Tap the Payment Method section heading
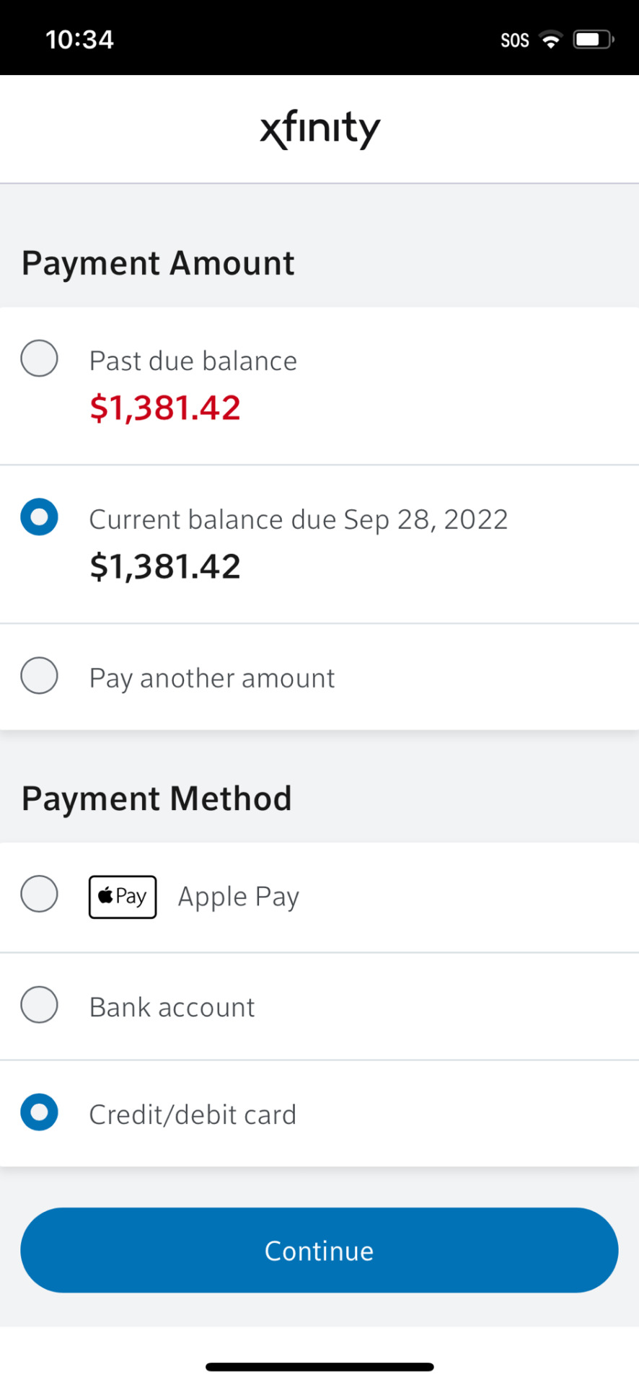The width and height of the screenshot is (639, 1385). point(157,799)
